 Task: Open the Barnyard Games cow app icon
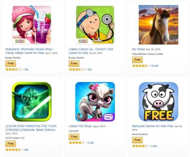(158, 102)
